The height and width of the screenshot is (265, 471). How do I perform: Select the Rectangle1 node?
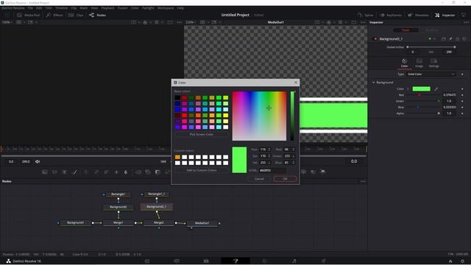[x=118, y=194]
